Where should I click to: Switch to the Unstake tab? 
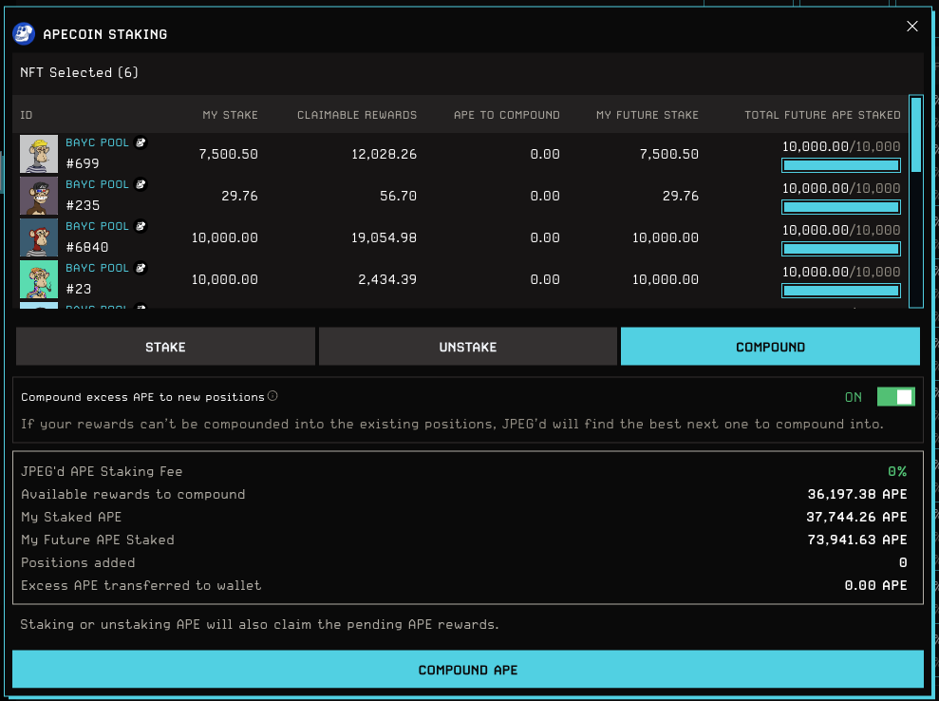[x=467, y=347]
